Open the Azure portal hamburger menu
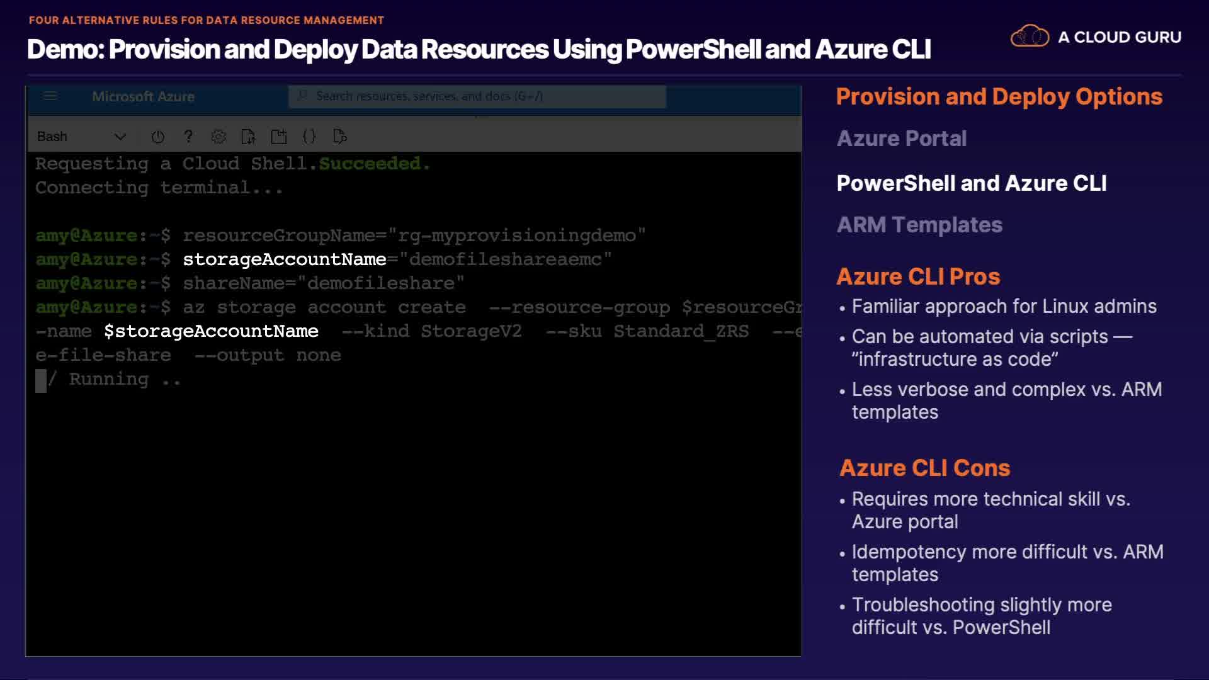The height and width of the screenshot is (680, 1209). tap(50, 96)
